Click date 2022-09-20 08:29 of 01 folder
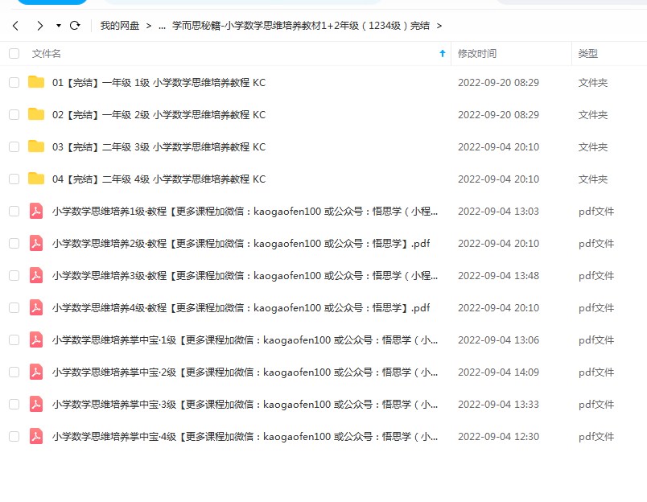Image resolution: width=647 pixels, height=502 pixels. (x=498, y=83)
